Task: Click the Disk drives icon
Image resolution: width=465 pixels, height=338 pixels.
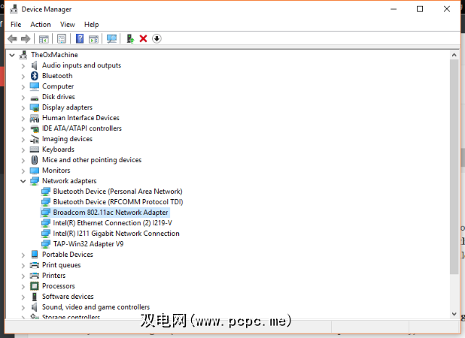Action: coord(35,98)
